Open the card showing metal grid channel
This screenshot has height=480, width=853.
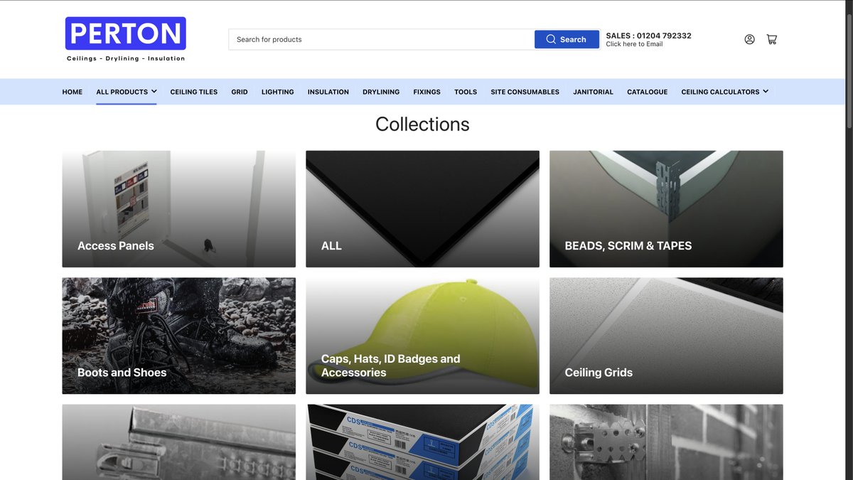(x=178, y=442)
